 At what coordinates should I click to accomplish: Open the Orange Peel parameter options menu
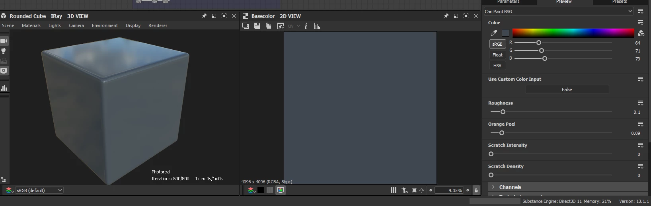[641, 124]
